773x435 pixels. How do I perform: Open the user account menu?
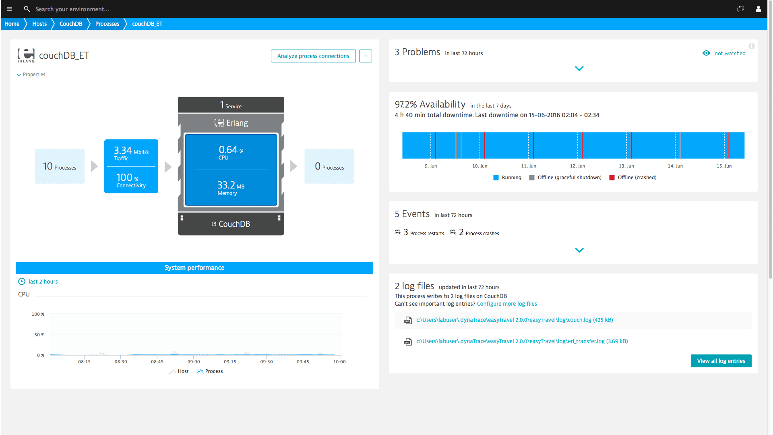pos(759,9)
